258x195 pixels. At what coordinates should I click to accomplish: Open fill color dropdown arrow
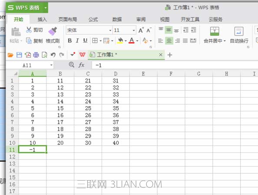tap(126, 41)
